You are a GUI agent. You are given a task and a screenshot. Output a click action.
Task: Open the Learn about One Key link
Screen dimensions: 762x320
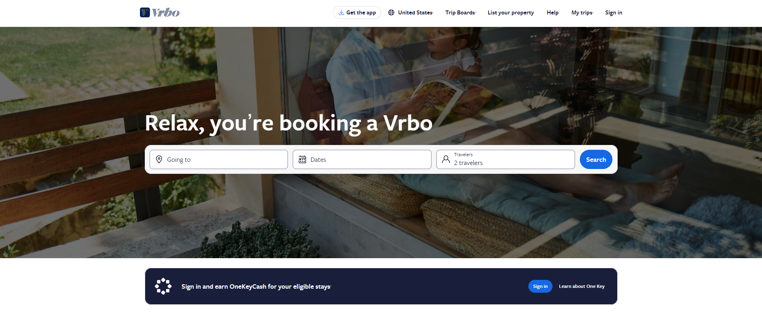click(x=581, y=286)
